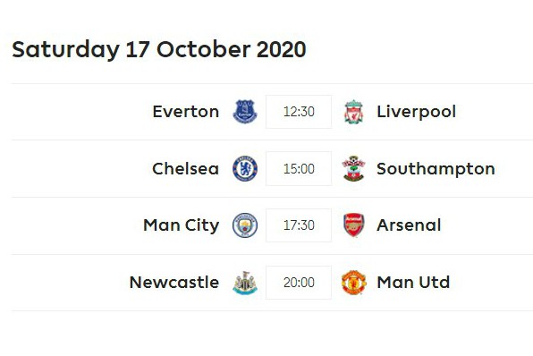The width and height of the screenshot is (533, 356).
Task: Click the Saturday 17 October 2020 heading
Action: (x=159, y=50)
